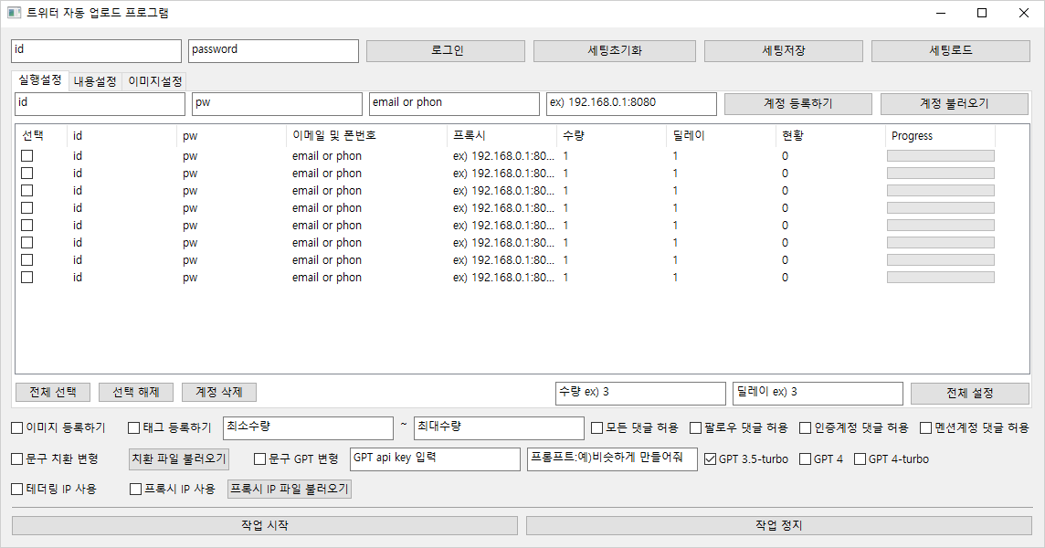Click the 수량 ex) 3 input field

click(x=640, y=394)
